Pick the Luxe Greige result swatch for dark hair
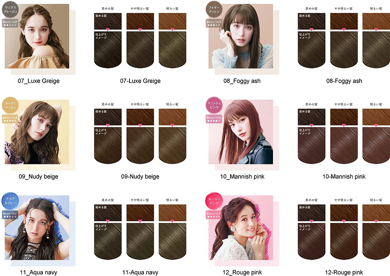This screenshot has width=390, height=276. 108,50
